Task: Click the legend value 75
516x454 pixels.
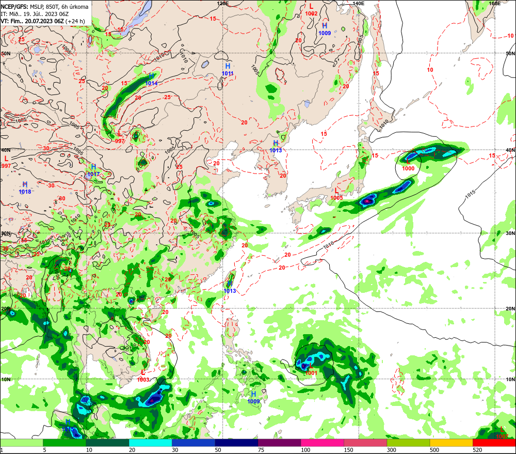Action: (x=261, y=450)
